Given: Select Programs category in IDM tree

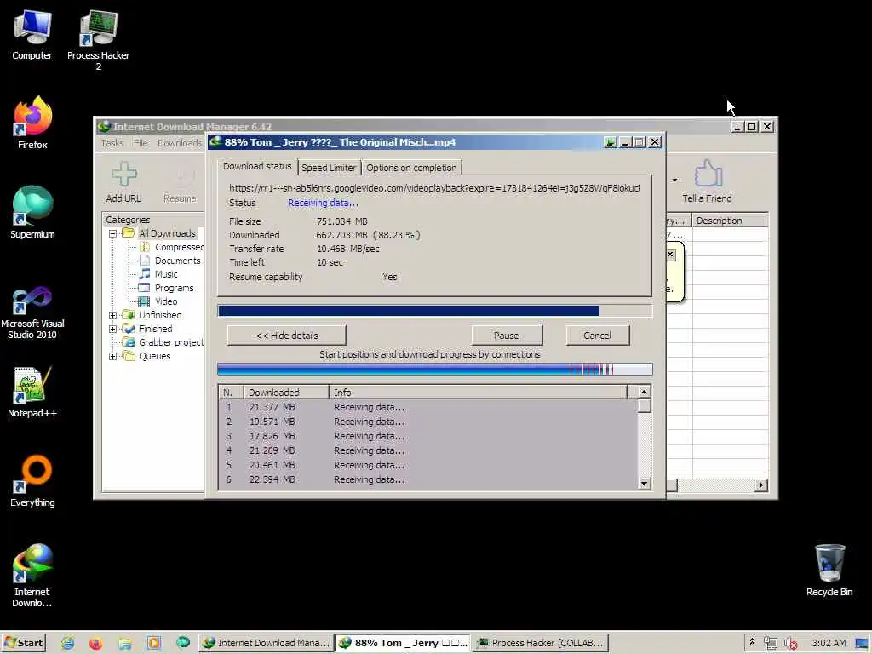Looking at the screenshot, I should coord(167,288).
